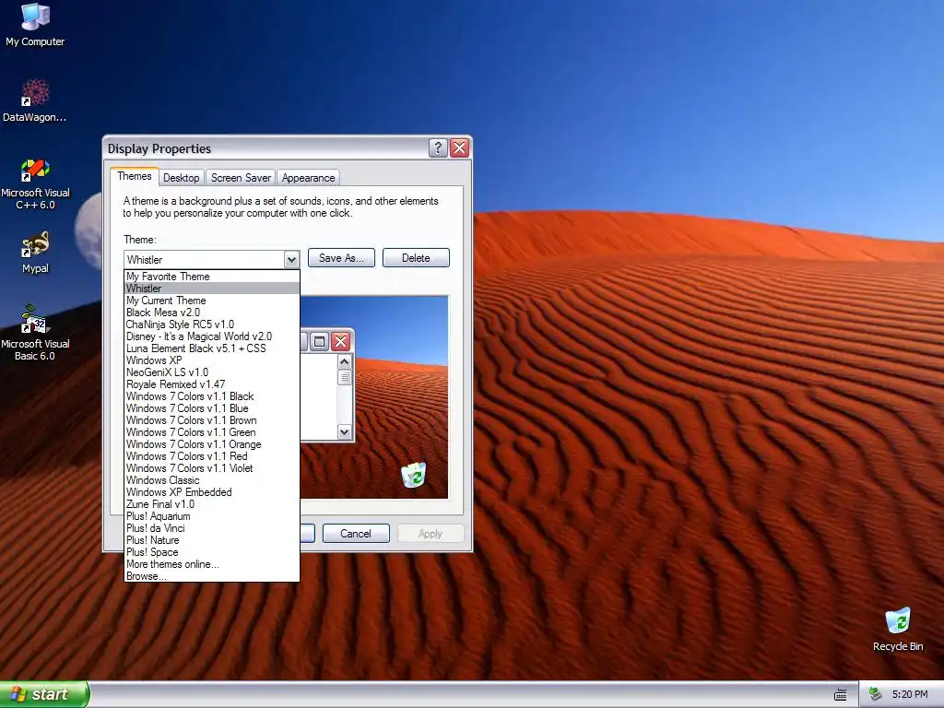Select Zune Final v1.0 theme
Screen dimensions: 944x708
(212, 504)
